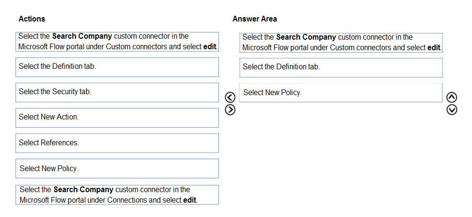472x217 pixels.
Task: Pick the 'Select References' action item
Action: tap(117, 143)
